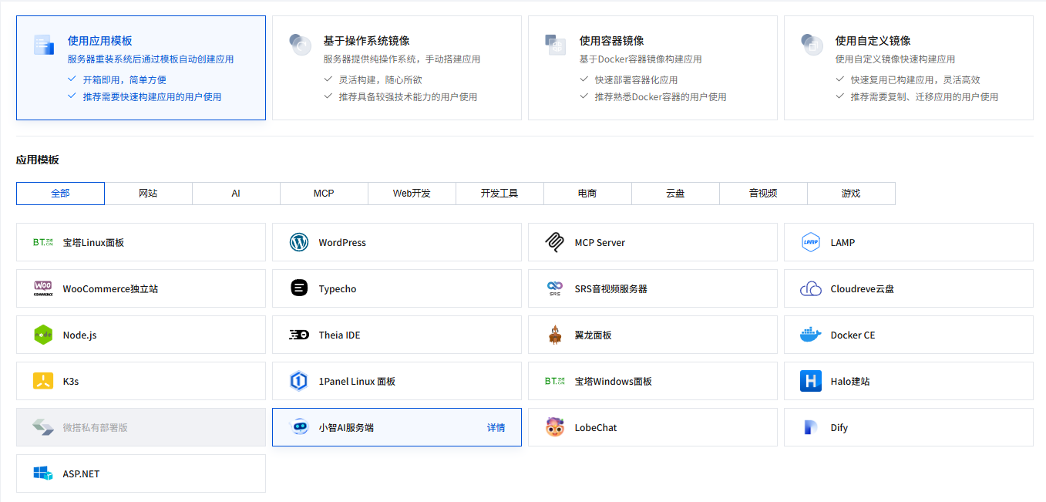Click the Node.js green hexagon icon

43,335
